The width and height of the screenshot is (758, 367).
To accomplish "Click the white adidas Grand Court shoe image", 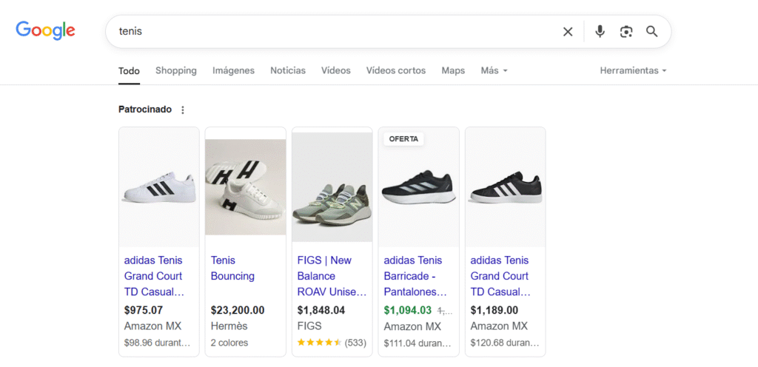I will click(159, 187).
